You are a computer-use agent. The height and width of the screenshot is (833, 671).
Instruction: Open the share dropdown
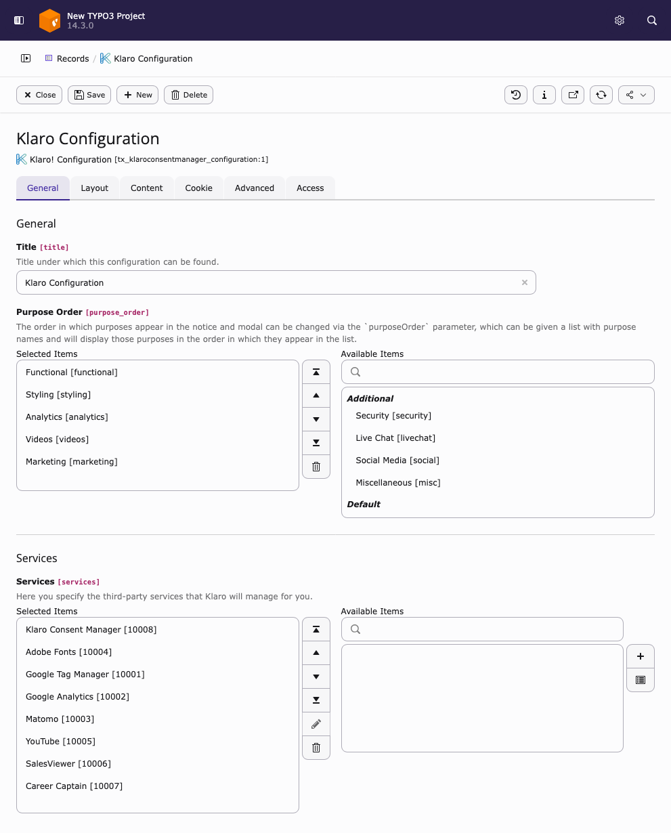click(x=636, y=95)
